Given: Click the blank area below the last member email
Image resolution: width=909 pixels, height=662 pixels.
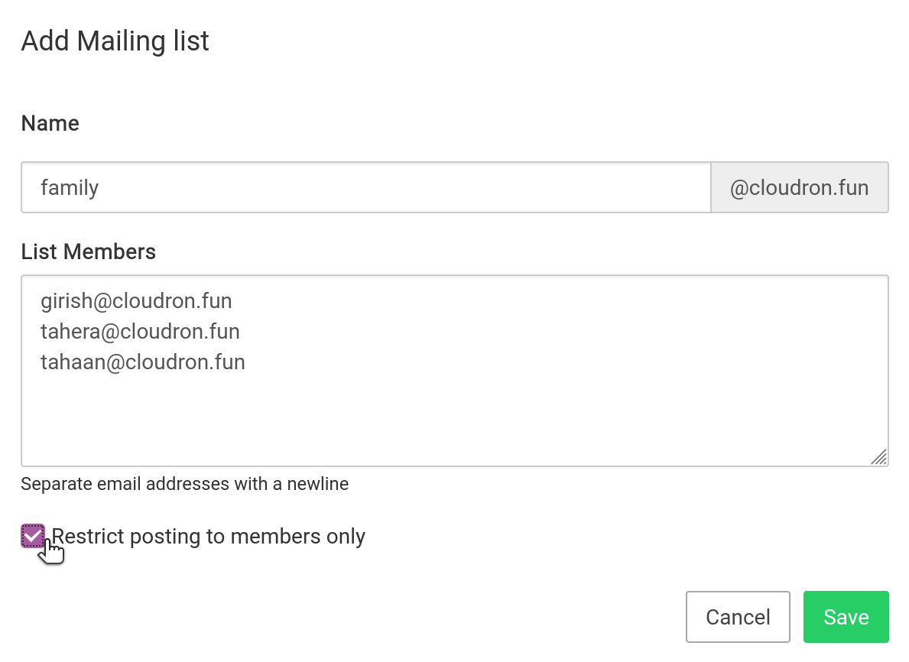Looking at the screenshot, I should [x=454, y=417].
